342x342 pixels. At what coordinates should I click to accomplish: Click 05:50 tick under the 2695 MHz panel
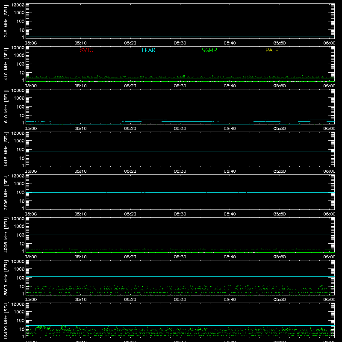(x=280, y=214)
